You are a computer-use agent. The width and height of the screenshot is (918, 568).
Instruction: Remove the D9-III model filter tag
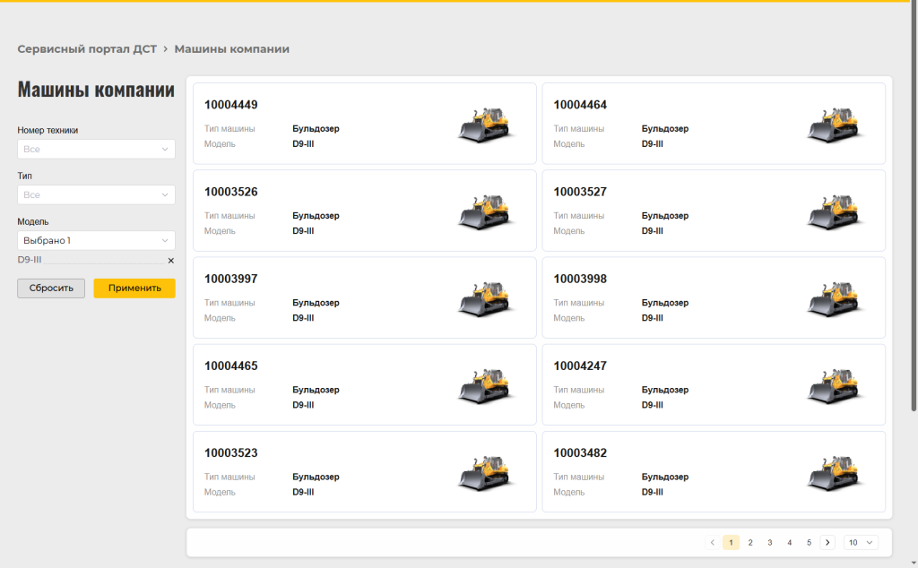click(x=171, y=261)
